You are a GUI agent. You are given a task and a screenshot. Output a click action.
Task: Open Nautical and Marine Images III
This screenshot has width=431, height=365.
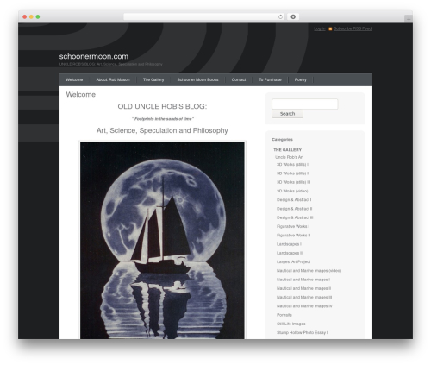coord(304,298)
